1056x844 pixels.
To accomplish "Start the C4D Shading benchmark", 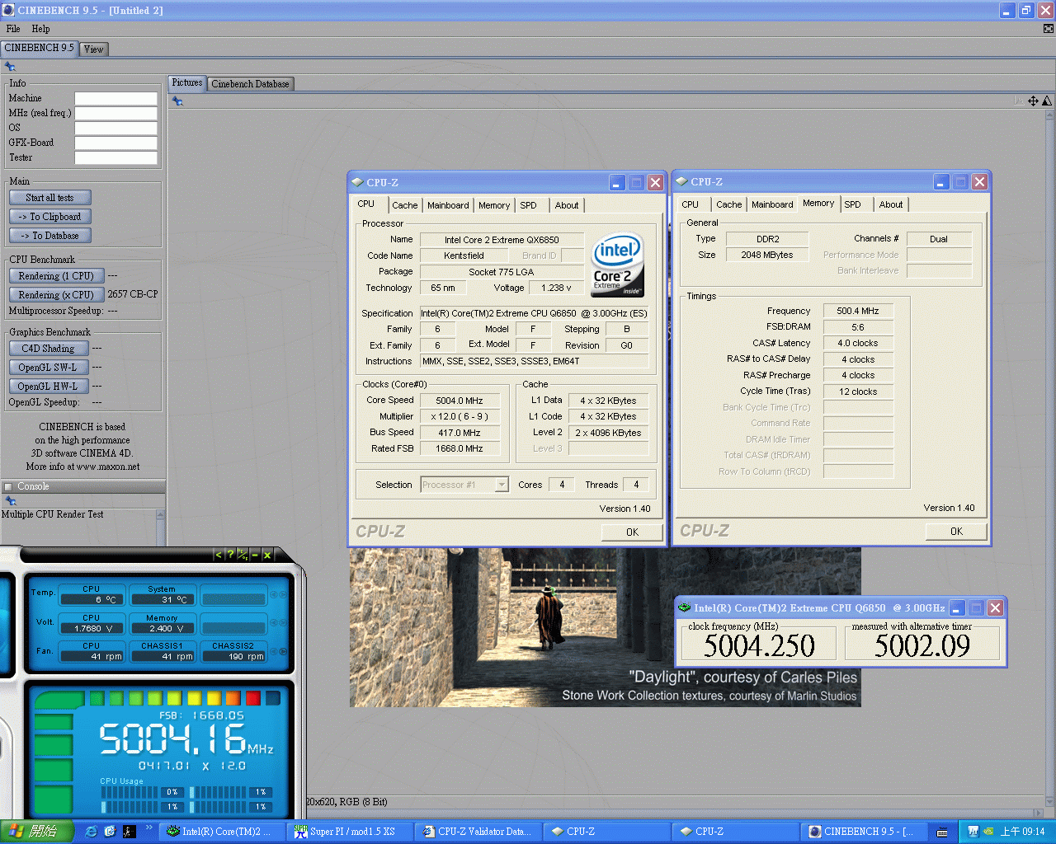I will (x=49, y=349).
